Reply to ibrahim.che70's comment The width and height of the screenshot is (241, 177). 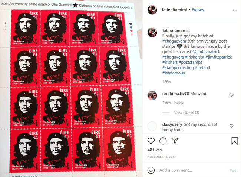[x=179, y=103]
